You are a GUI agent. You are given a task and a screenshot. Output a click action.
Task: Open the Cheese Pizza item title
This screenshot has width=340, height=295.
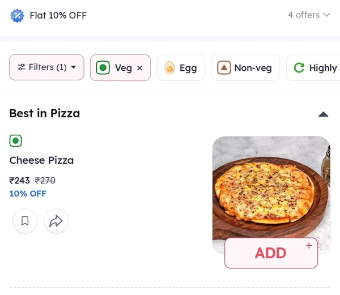click(x=41, y=160)
